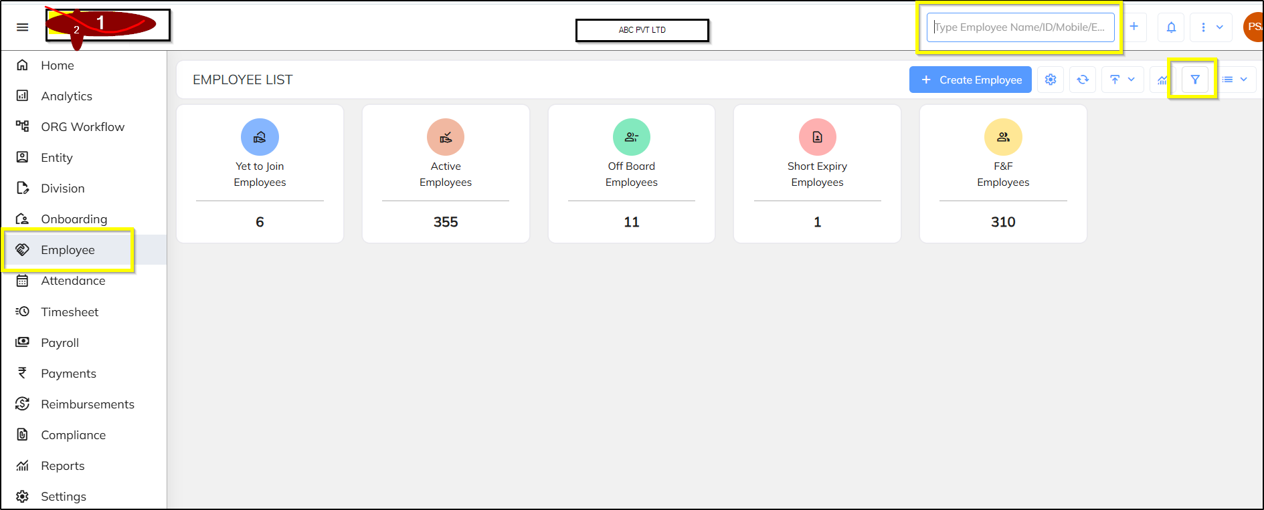Expand the upload arrow dropdown
The image size is (1264, 510).
click(1123, 80)
